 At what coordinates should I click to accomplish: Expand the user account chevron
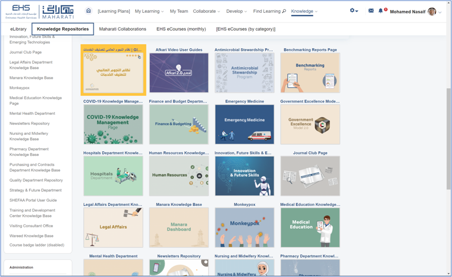(440, 12)
